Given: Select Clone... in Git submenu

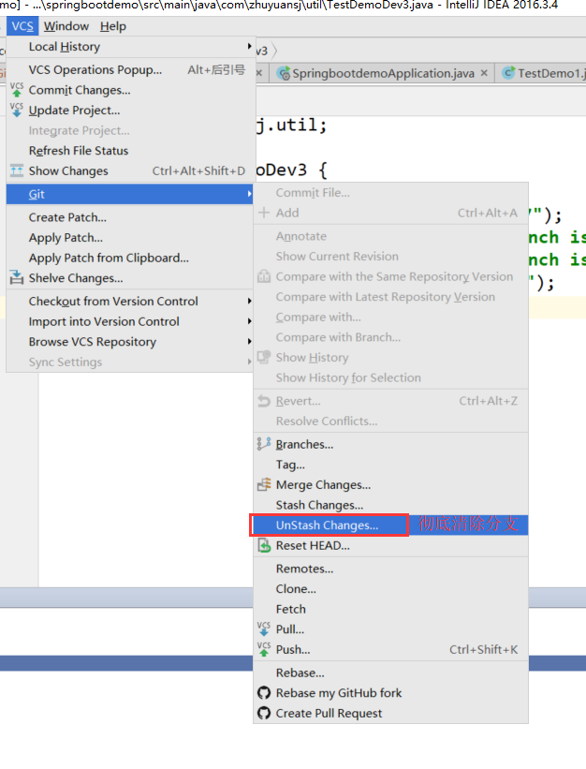Looking at the screenshot, I should coord(390,588).
